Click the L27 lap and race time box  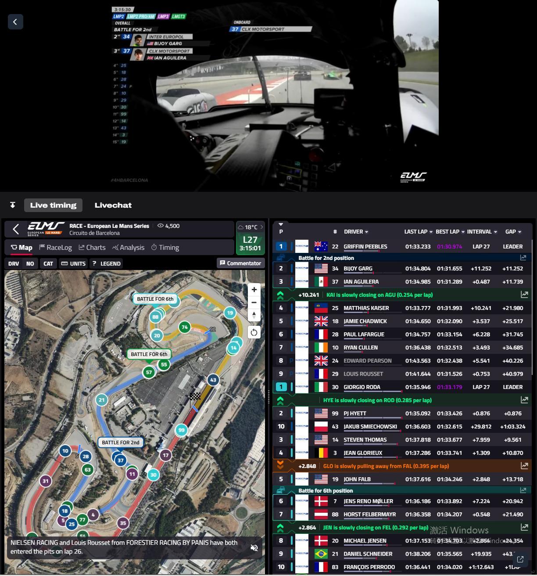(x=250, y=244)
